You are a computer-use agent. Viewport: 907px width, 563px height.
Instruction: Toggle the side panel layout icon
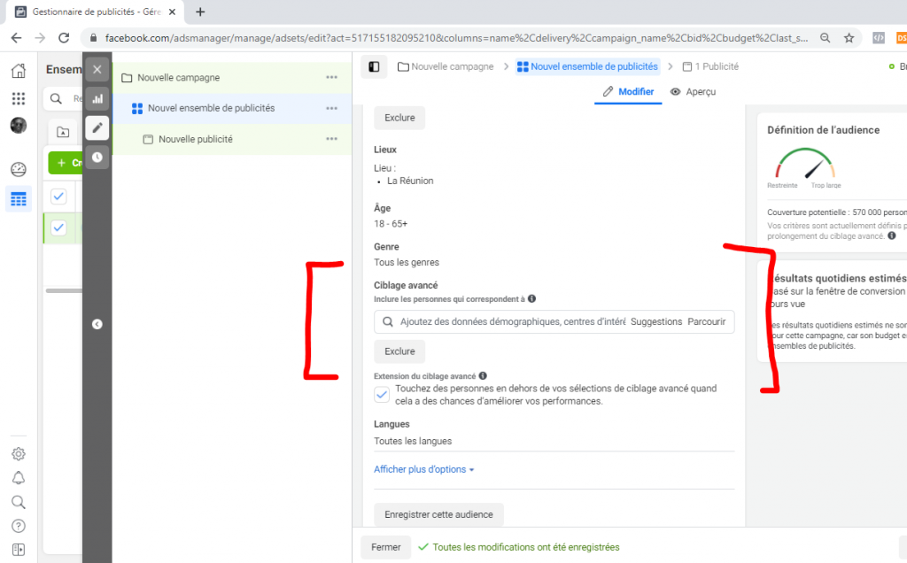(x=374, y=66)
